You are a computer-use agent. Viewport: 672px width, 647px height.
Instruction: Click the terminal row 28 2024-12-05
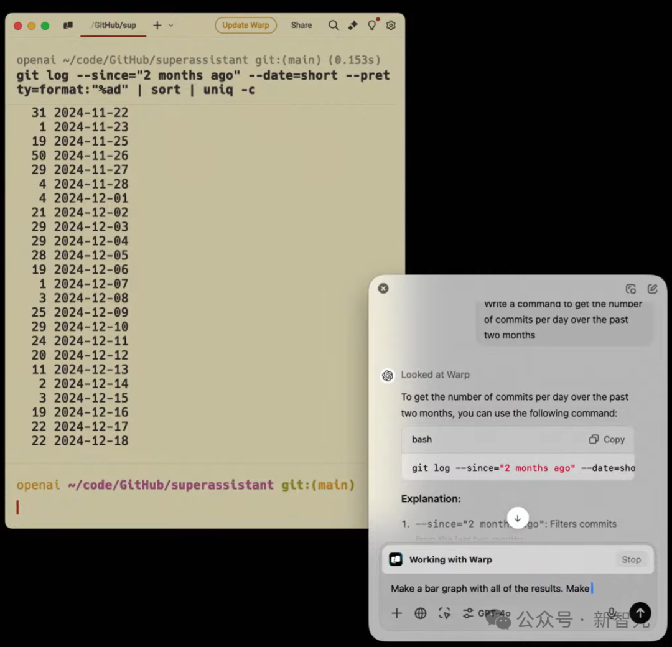click(x=80, y=255)
